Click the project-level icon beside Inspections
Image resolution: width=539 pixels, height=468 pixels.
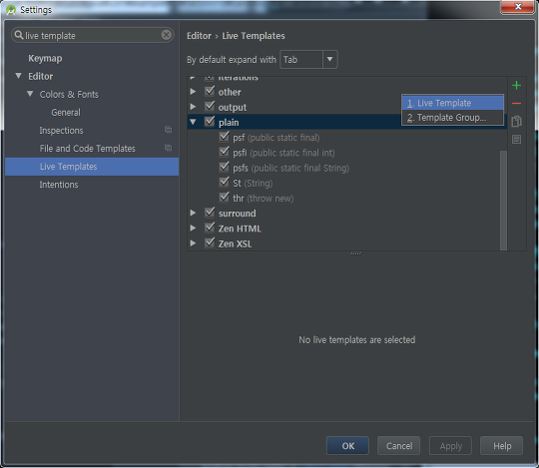coord(168,130)
